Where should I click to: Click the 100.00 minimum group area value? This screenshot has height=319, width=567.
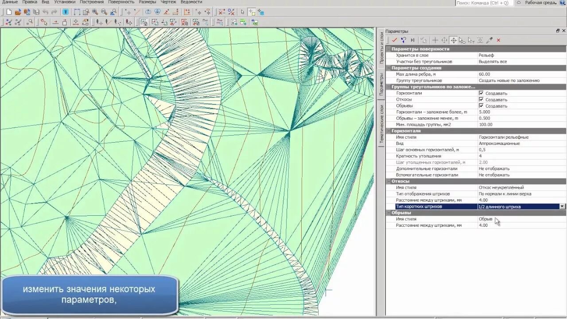tap(485, 124)
